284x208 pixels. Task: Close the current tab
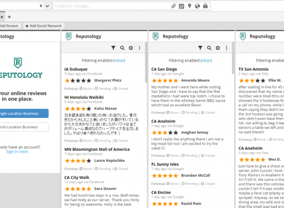(x=2, y=17)
